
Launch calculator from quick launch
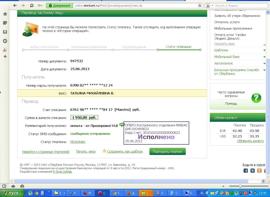pos(42,193)
